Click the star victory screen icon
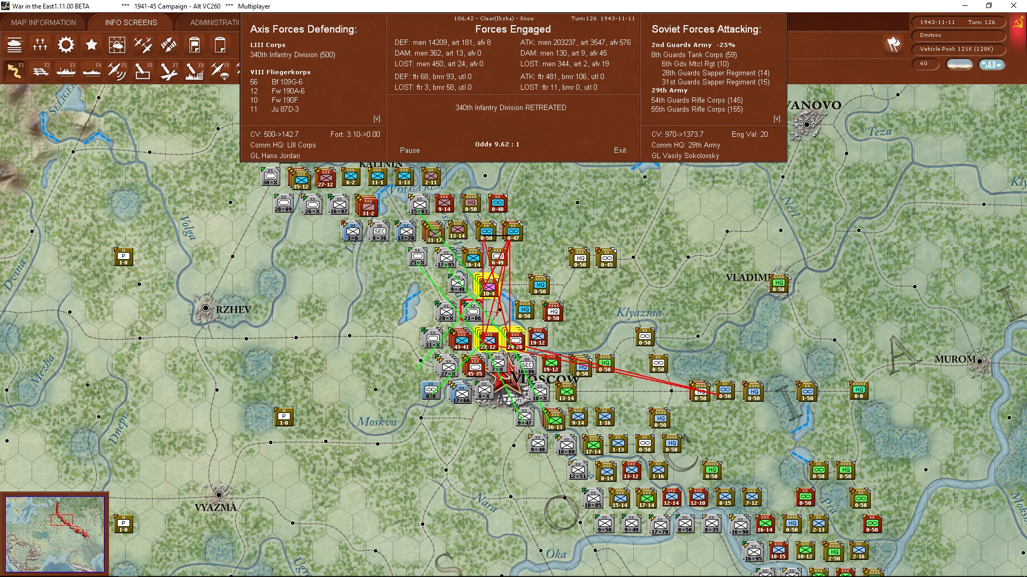Image resolution: width=1027 pixels, height=577 pixels. pyautogui.click(x=91, y=45)
